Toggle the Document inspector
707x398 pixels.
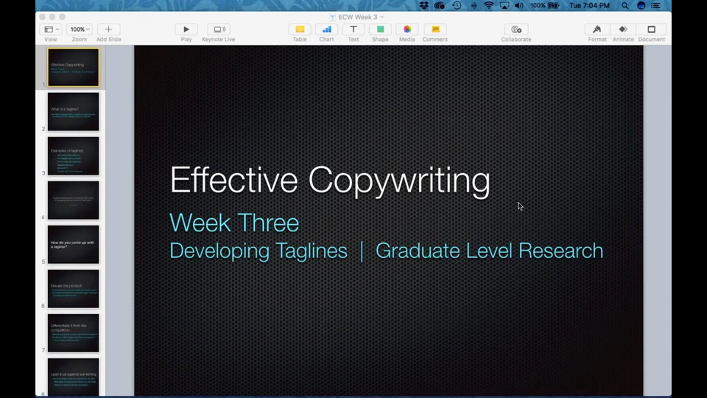(x=651, y=29)
